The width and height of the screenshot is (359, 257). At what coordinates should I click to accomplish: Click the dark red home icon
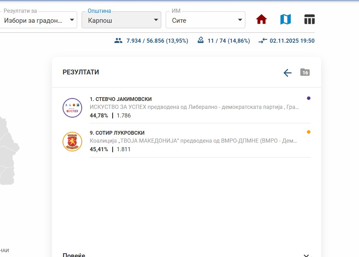click(x=261, y=20)
